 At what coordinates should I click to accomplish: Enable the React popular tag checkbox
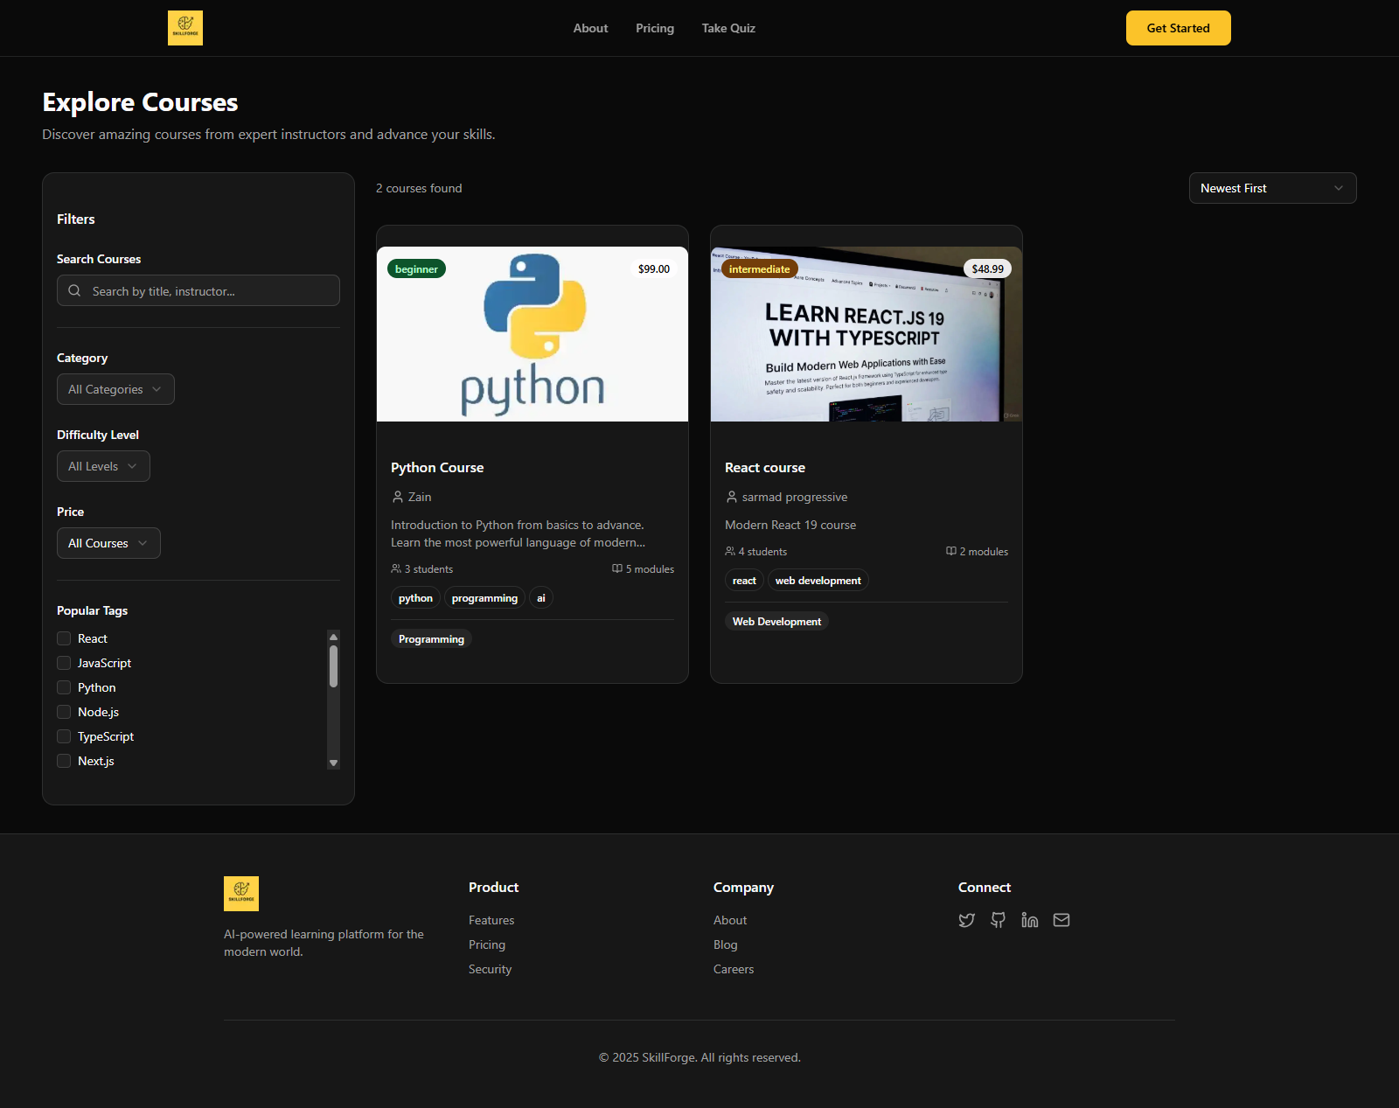(63, 638)
